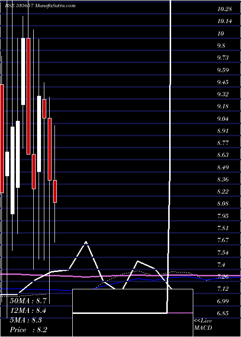Click the 8.36 price axis label
This screenshot has height=337, width=241.
223,179
